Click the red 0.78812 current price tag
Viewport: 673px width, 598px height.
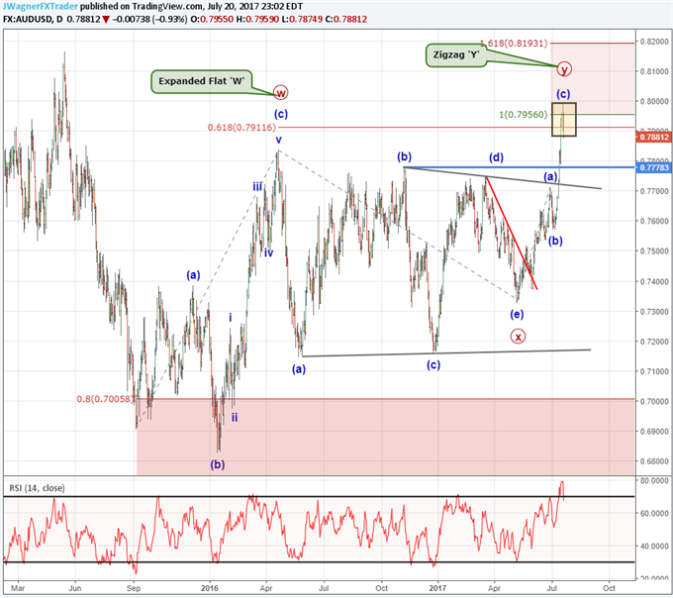(652, 137)
